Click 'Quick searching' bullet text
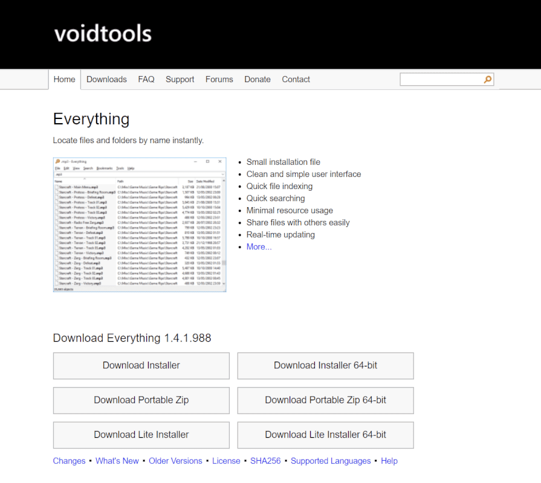Viewport: 541px width, 483px height. 276,198
